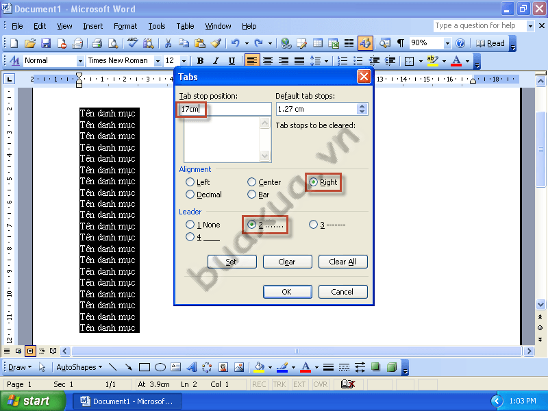548x411 pixels.
Task: Center-align the paragraph
Action: pyautogui.click(x=268, y=61)
